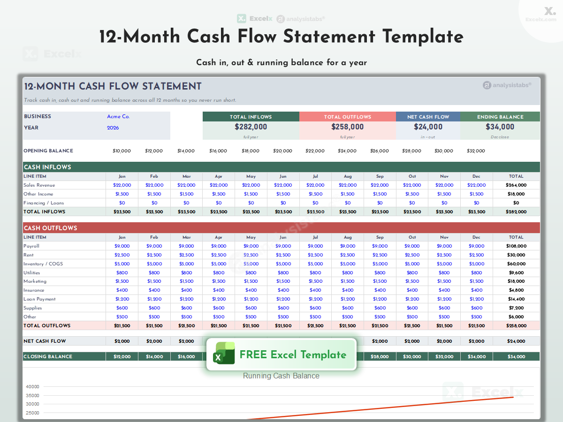The height and width of the screenshot is (422, 563).
Task: Select the $7,200 Supplies total
Action: (516, 308)
